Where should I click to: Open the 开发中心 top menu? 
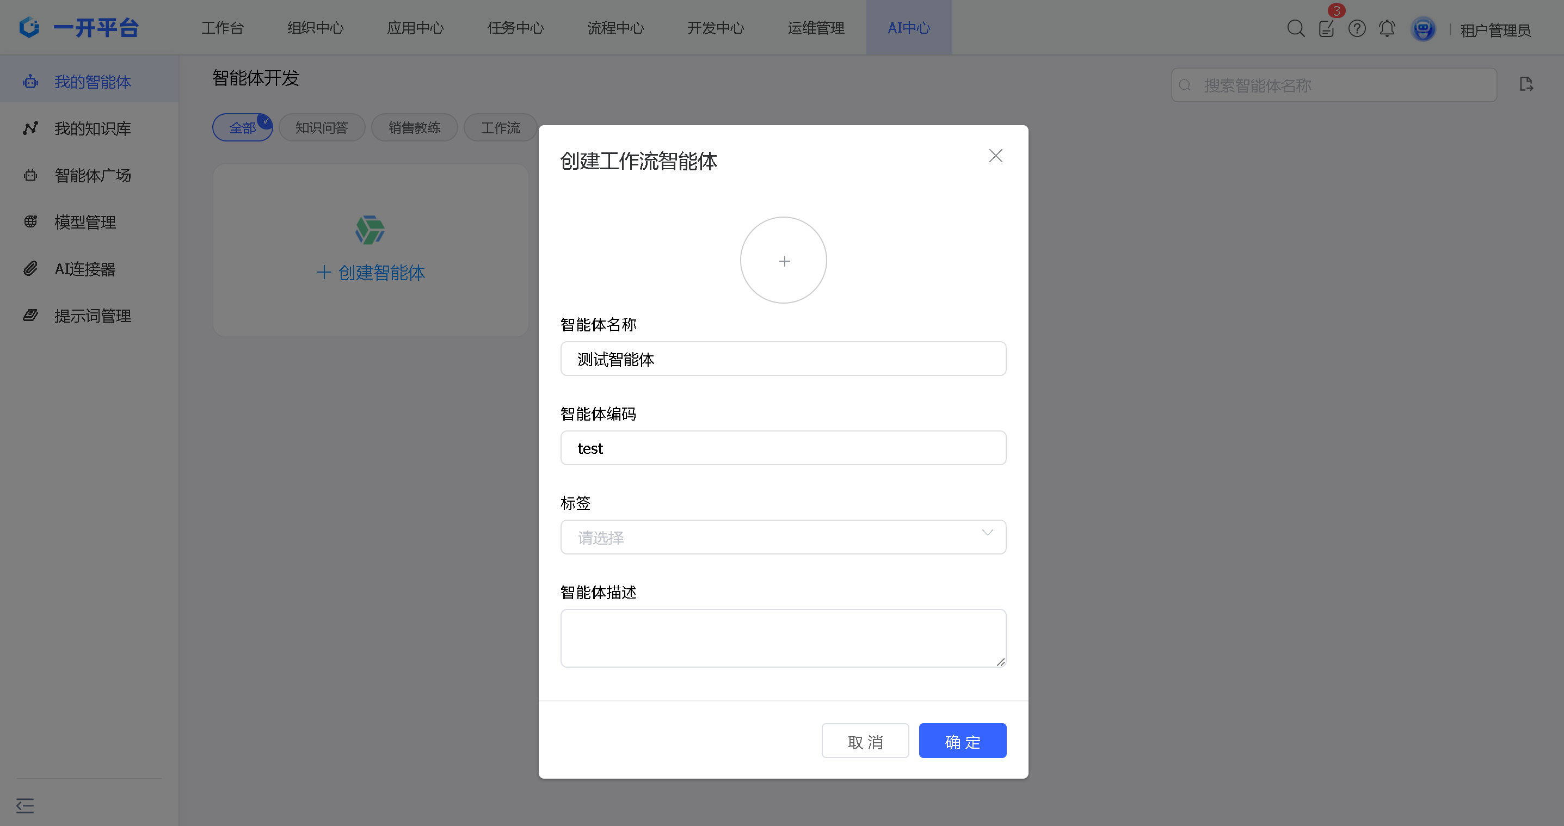click(715, 28)
